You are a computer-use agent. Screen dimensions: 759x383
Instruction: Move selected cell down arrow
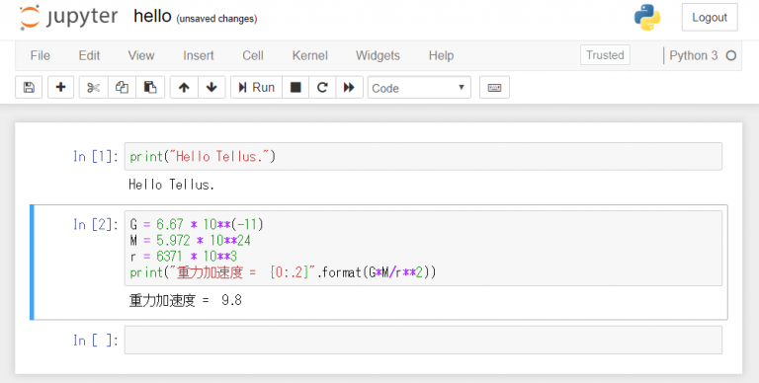[211, 88]
